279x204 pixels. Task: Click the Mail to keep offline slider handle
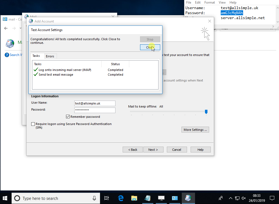[206, 111]
